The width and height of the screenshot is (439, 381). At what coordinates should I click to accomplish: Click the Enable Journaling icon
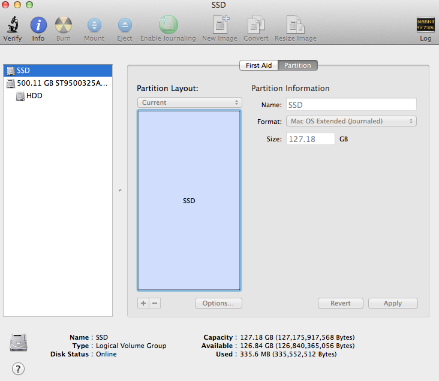[x=169, y=25]
